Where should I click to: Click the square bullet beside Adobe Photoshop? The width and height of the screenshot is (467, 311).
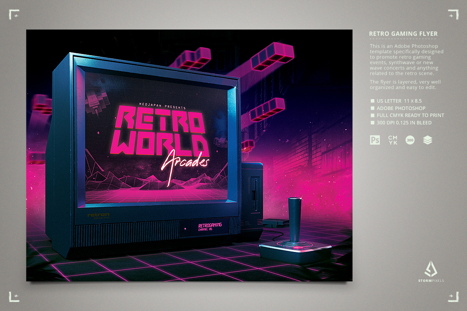click(x=372, y=108)
